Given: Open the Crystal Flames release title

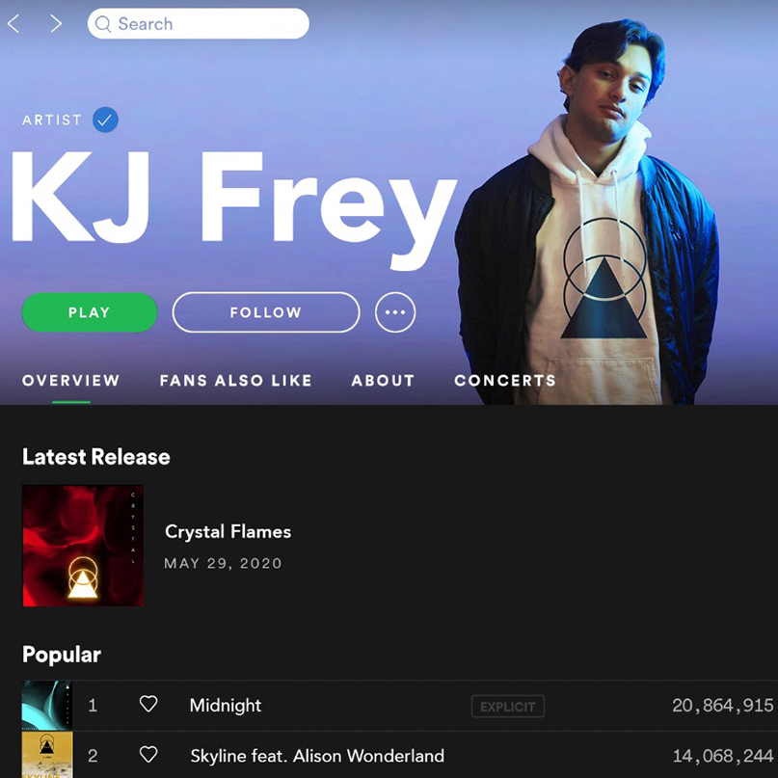Looking at the screenshot, I should (x=228, y=532).
